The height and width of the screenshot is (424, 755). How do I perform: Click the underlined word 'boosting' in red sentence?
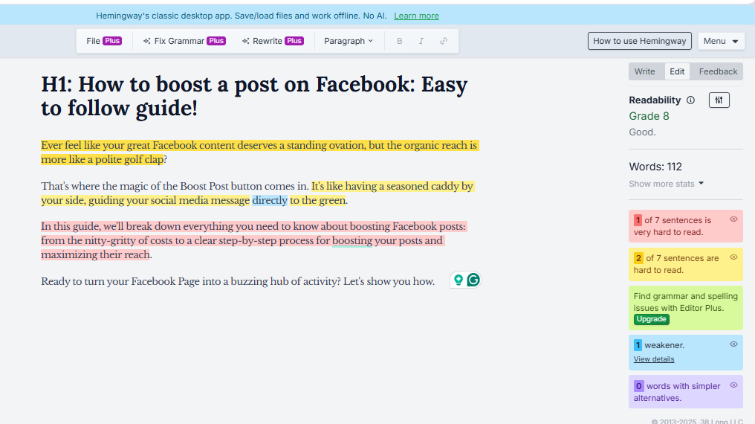(352, 240)
